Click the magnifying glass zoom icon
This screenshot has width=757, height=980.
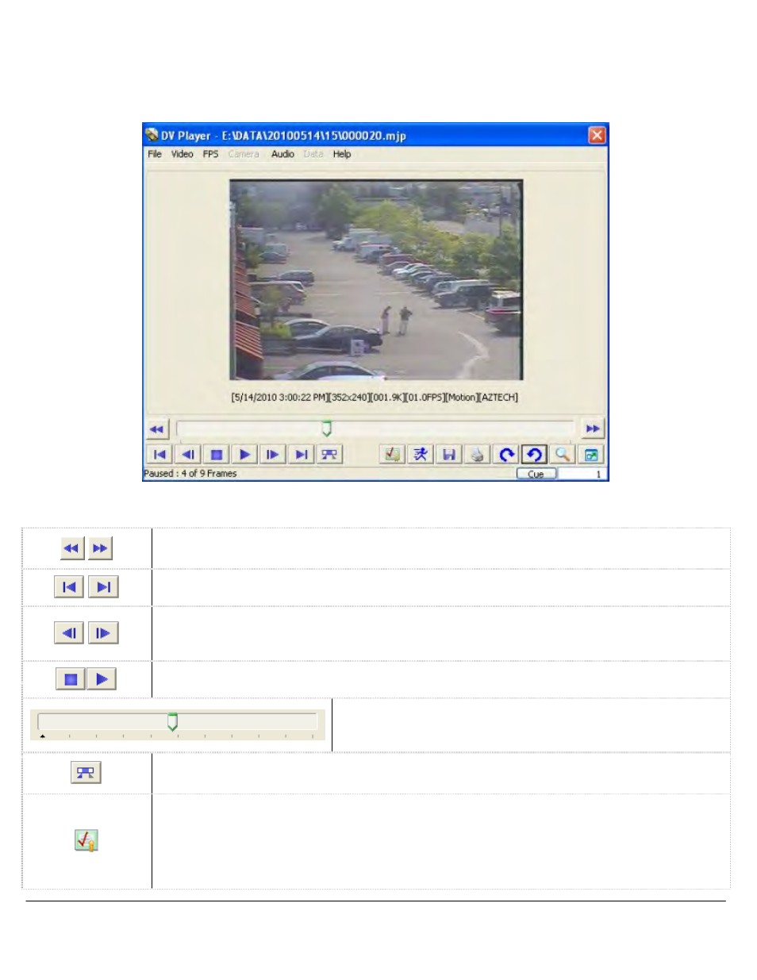coord(563,455)
